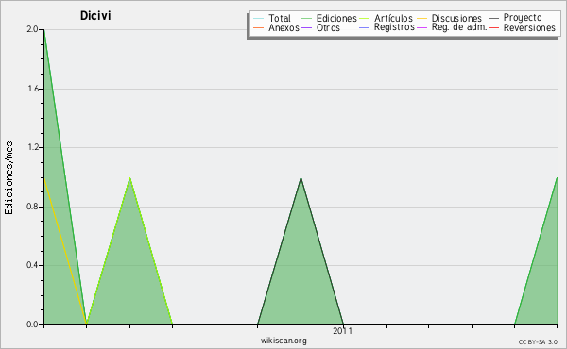Click the Total cyan line swatch

point(259,19)
